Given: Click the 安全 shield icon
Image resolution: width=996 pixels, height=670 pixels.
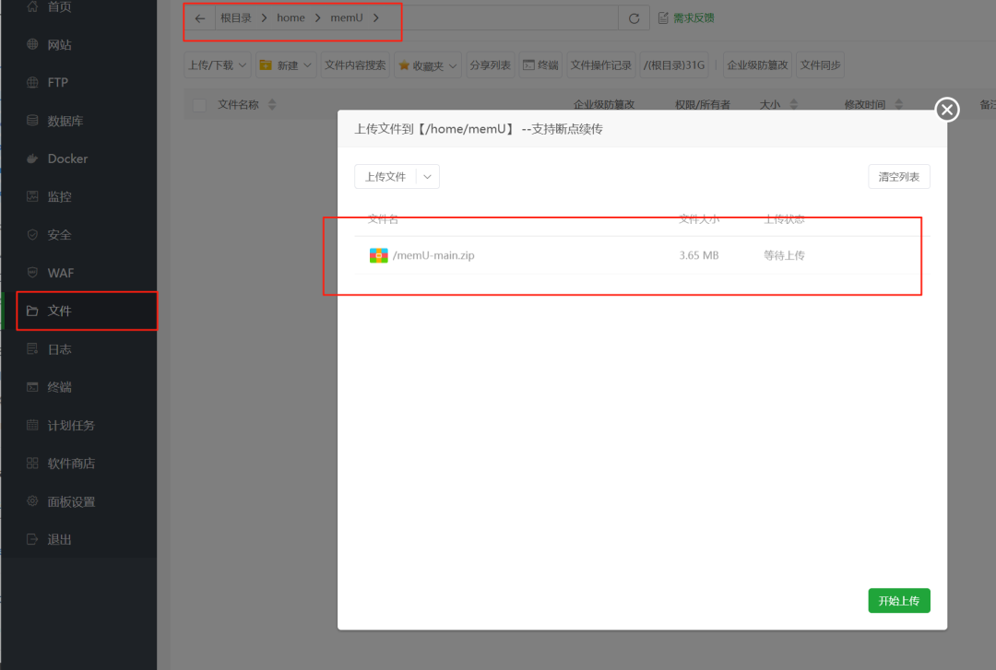Looking at the screenshot, I should pyautogui.click(x=32, y=235).
